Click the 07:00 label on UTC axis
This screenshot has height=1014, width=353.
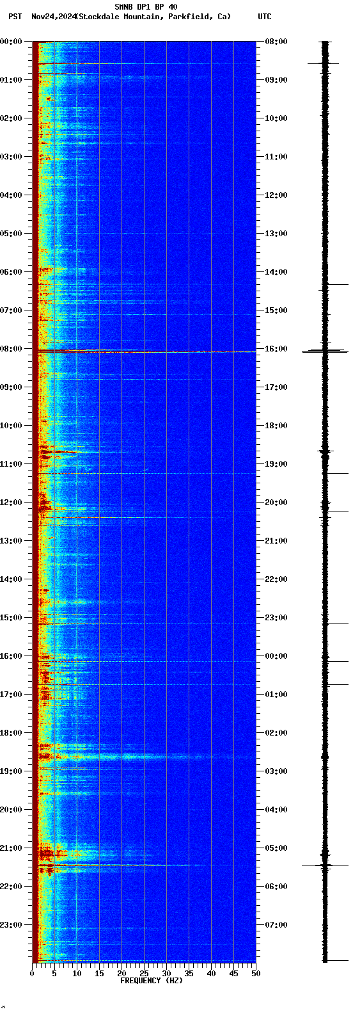(x=276, y=925)
